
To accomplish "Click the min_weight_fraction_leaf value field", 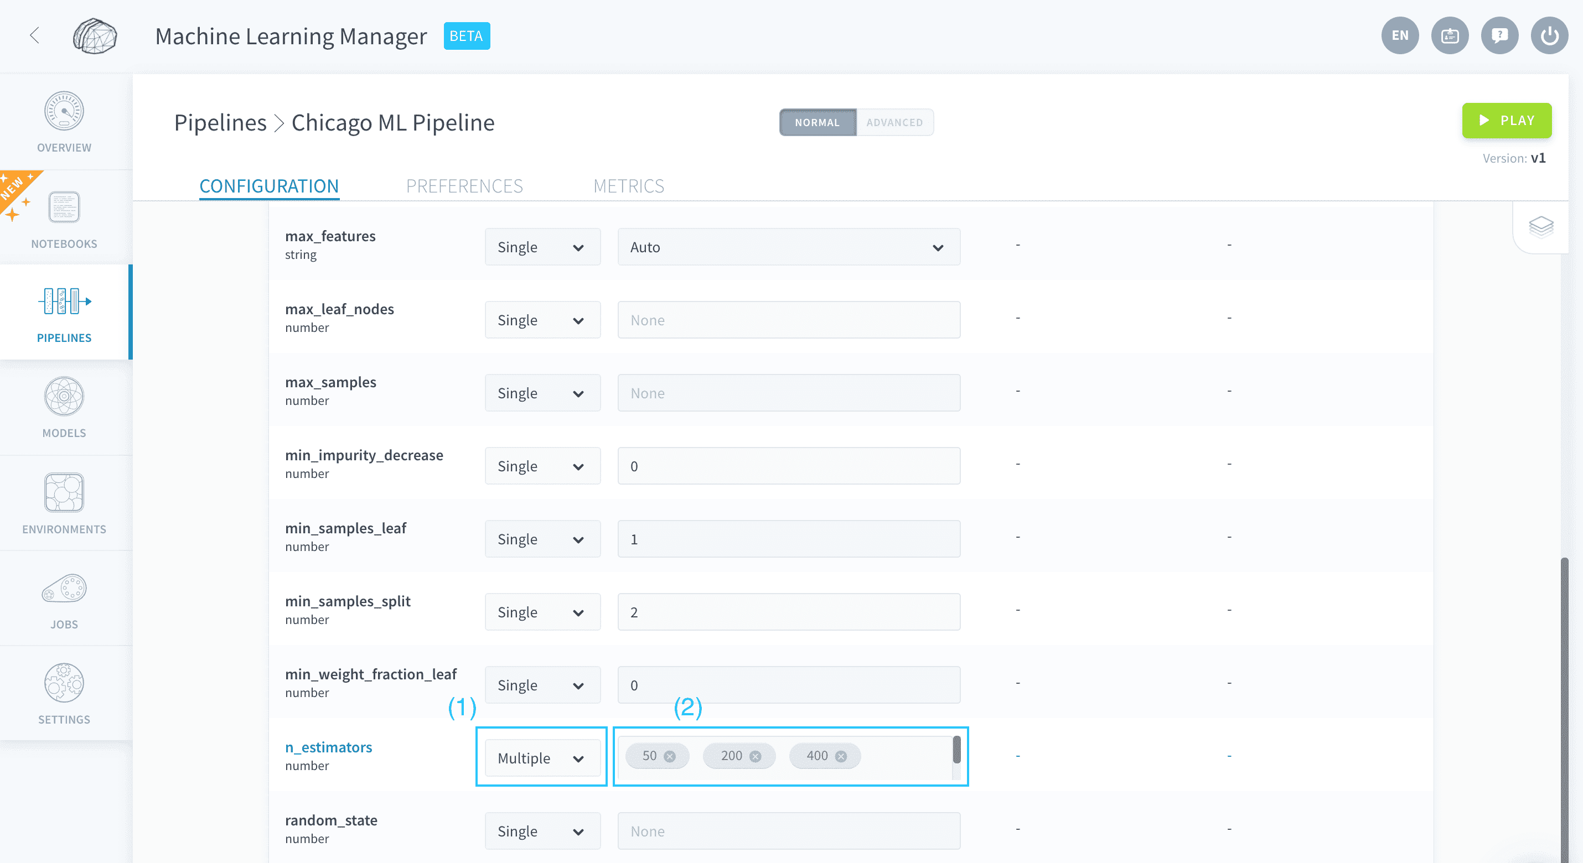I will [x=789, y=685].
